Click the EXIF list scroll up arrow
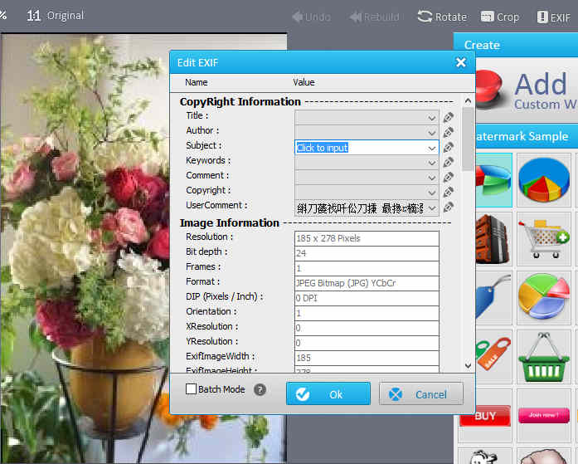This screenshot has height=464, width=578. (x=468, y=100)
